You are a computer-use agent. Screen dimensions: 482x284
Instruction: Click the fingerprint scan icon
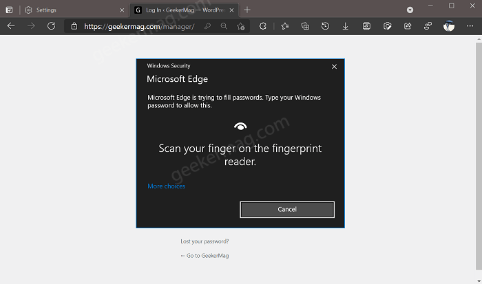(x=240, y=127)
